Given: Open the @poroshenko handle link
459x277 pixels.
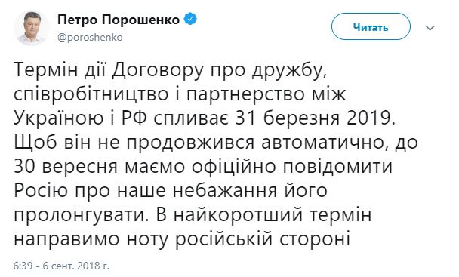Looking at the screenshot, I should pyautogui.click(x=90, y=38).
